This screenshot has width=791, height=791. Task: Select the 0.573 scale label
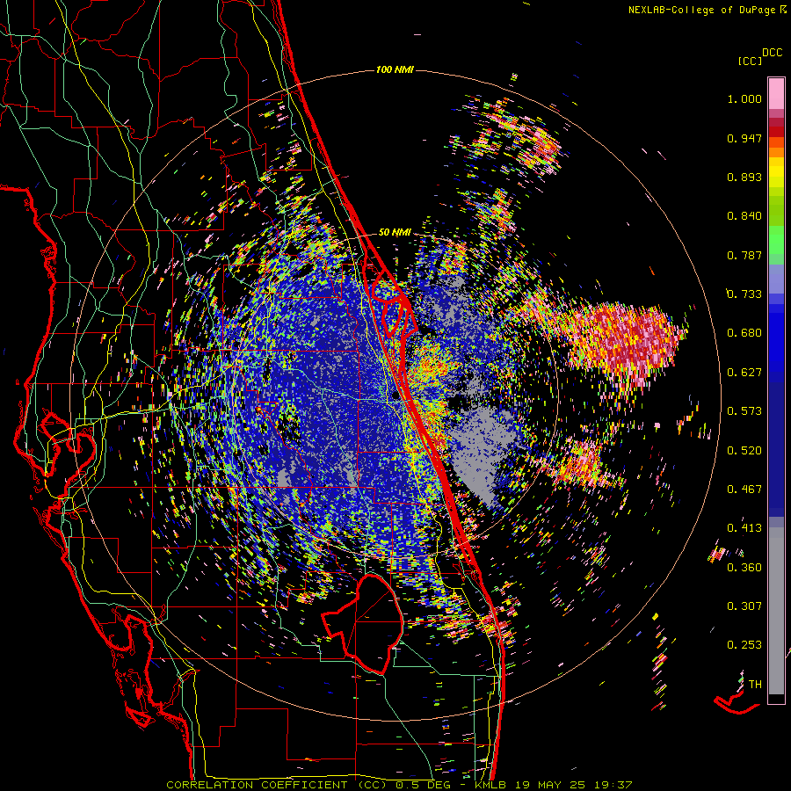point(744,411)
